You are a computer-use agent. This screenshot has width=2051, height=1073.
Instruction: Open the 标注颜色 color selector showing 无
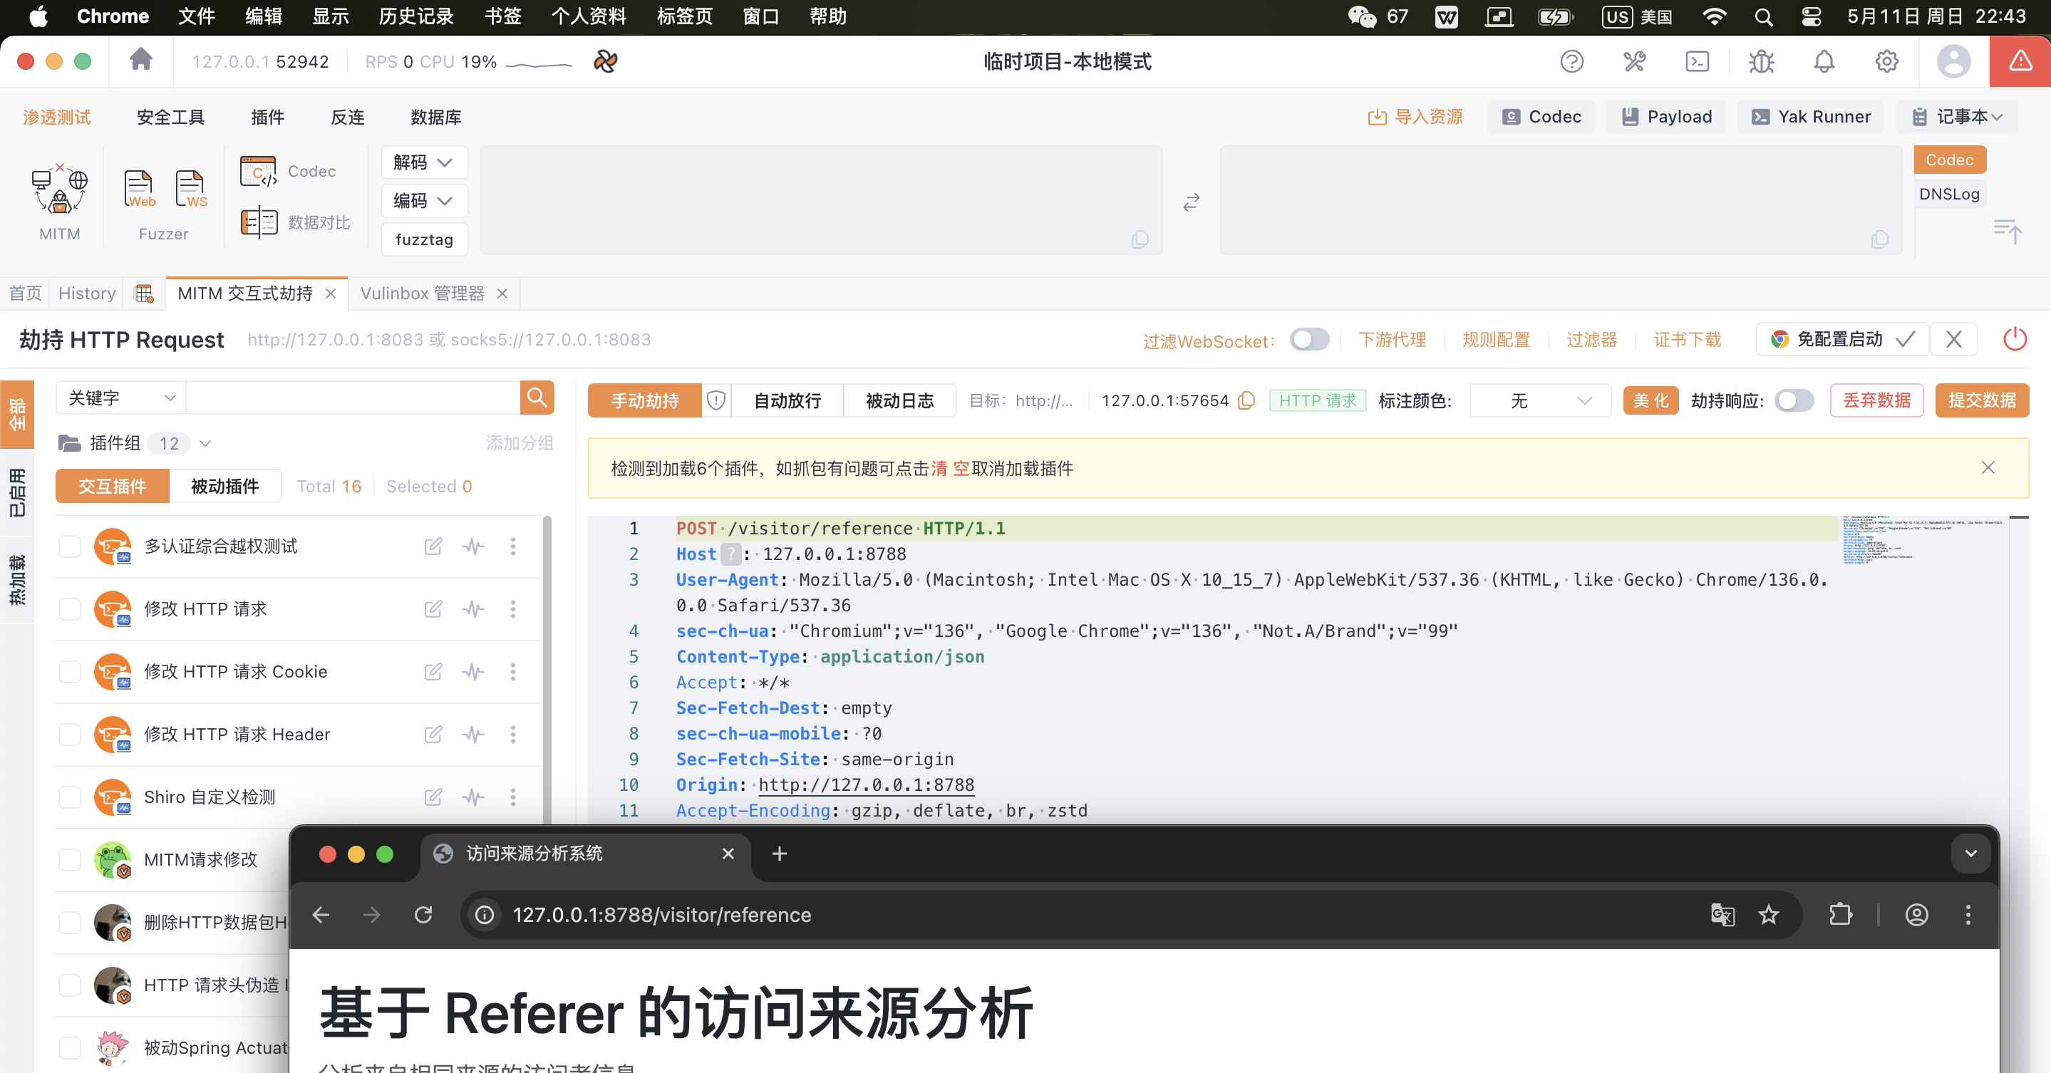click(1539, 400)
